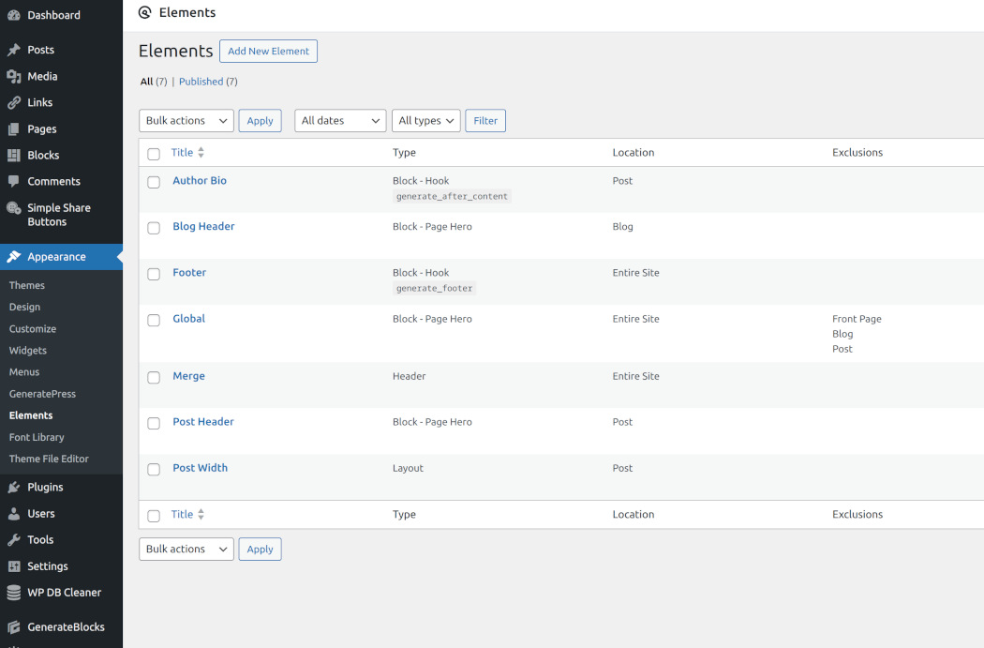Click the Dashboard gauge icon

pyautogui.click(x=13, y=15)
